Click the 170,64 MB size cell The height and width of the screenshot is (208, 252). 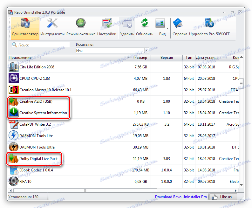click(141, 170)
